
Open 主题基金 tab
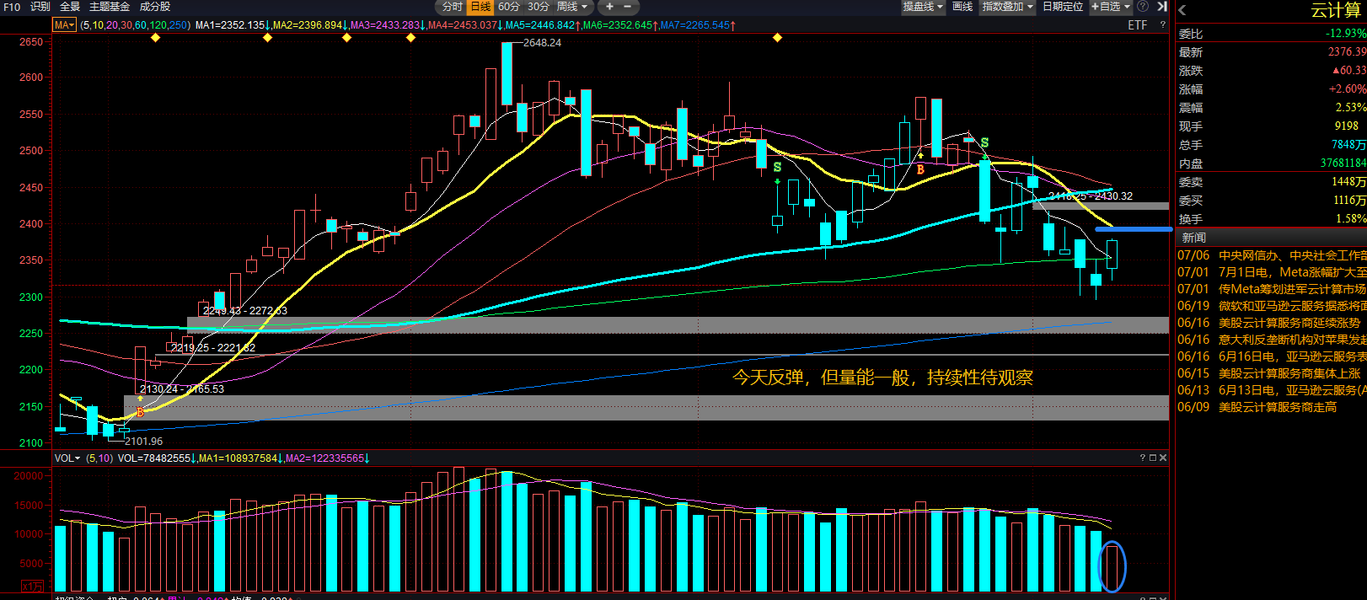[110, 7]
